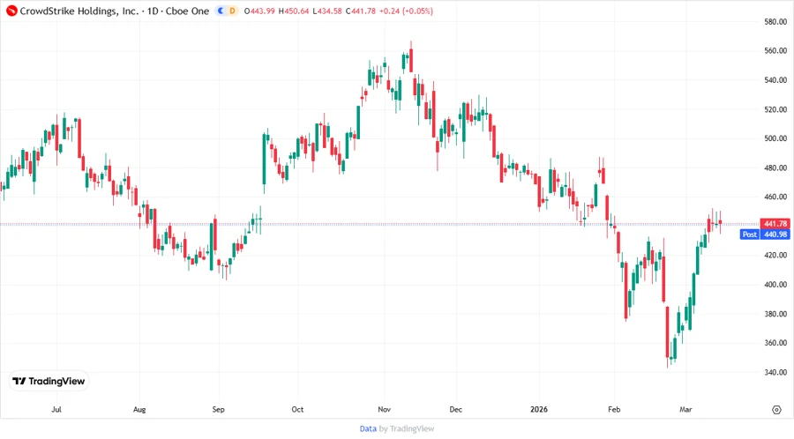Click the 580.00 price axis label
The image size is (794, 439).
[x=775, y=22]
